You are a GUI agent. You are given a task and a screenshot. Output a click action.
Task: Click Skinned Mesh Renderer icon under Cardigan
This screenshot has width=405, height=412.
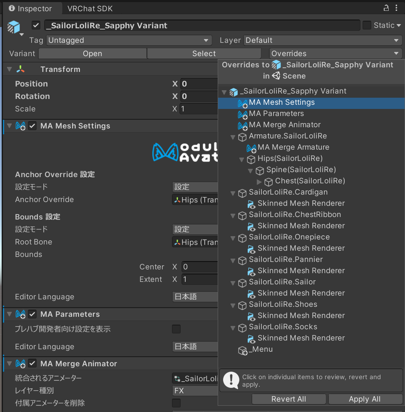tap(251, 204)
